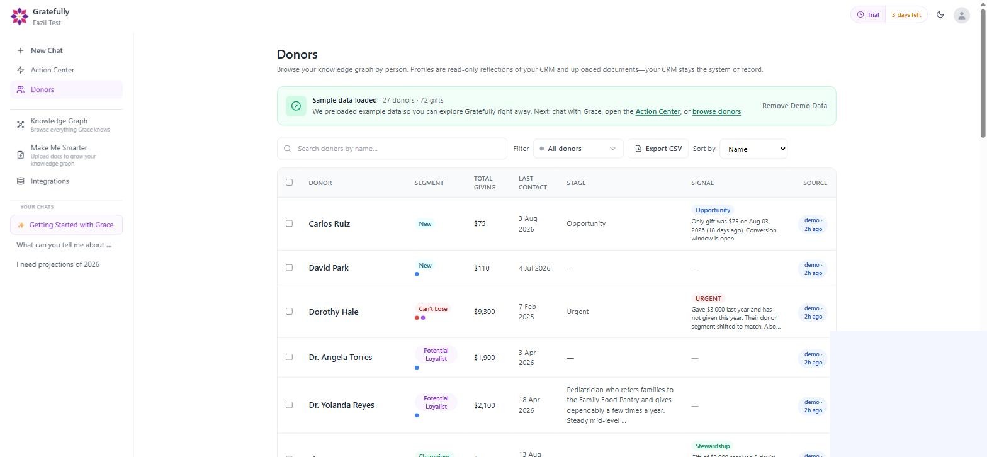Click the search magnifier icon
Viewport: 987px width, 457px height.
point(288,149)
